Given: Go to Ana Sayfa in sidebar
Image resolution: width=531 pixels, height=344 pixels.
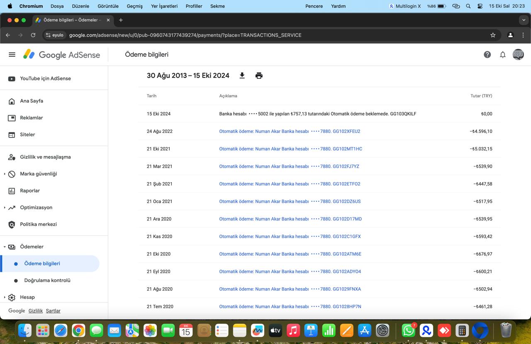Looking at the screenshot, I should 26,101.
